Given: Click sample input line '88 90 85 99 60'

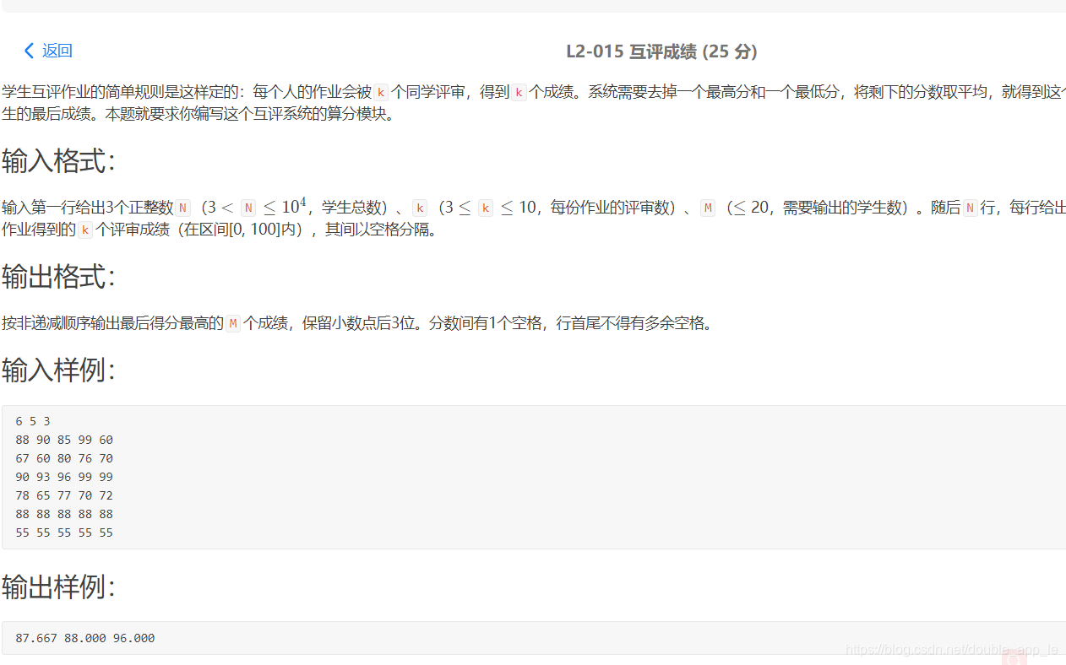Looking at the screenshot, I should (x=64, y=440).
